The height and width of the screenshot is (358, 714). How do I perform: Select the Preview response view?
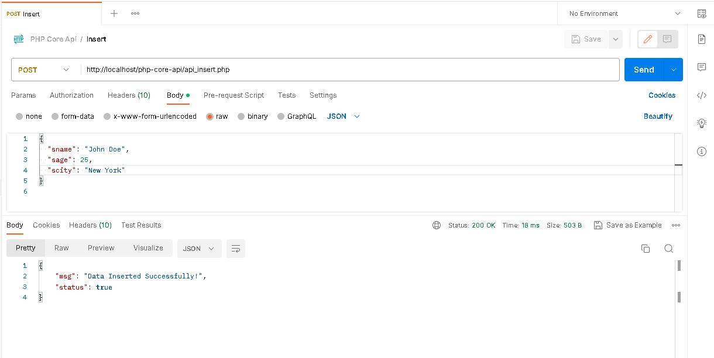[101, 248]
